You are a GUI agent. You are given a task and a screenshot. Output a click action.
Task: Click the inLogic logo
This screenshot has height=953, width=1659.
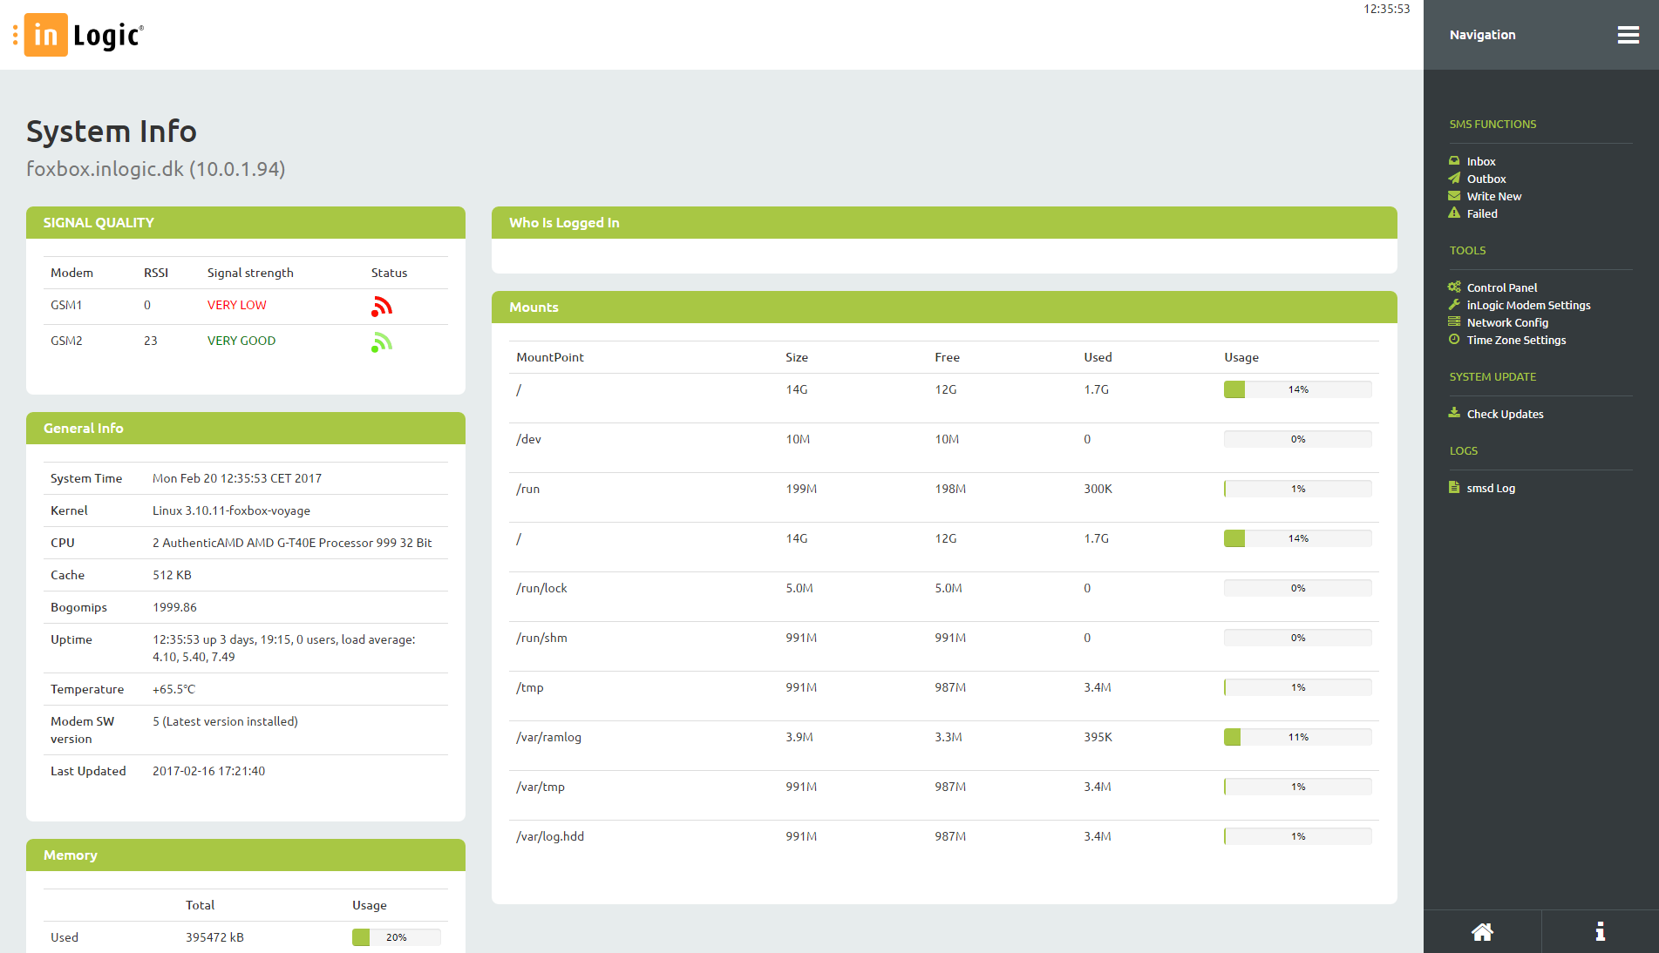click(x=85, y=35)
